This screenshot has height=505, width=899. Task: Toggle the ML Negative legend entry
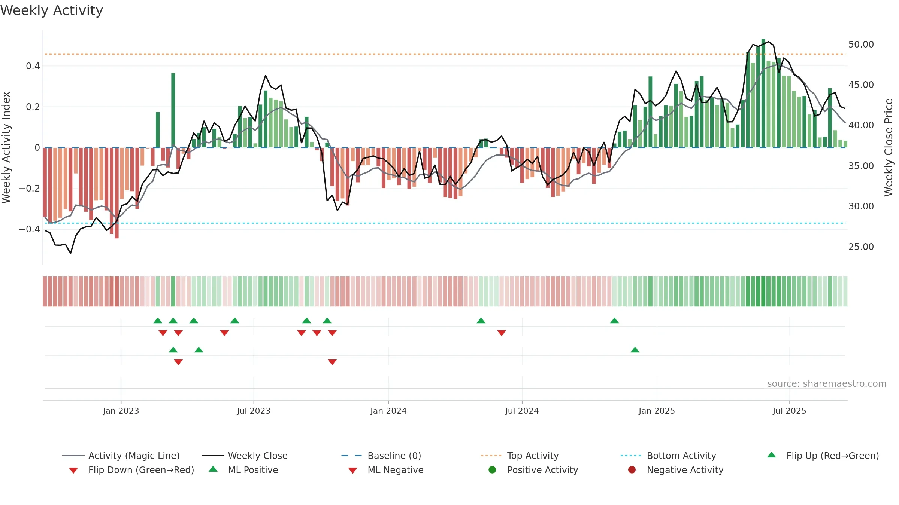386,470
